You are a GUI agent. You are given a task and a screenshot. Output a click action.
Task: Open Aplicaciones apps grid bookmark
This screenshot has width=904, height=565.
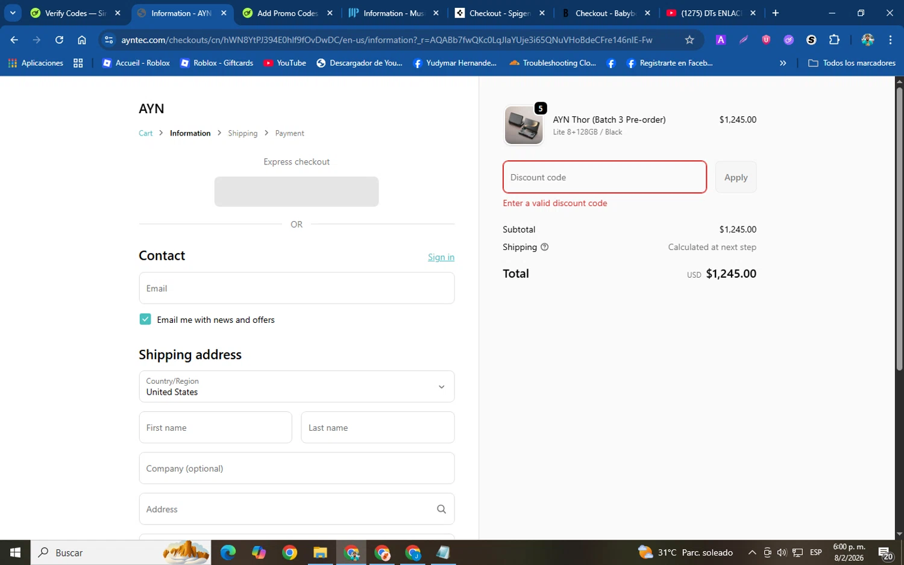tap(36, 63)
